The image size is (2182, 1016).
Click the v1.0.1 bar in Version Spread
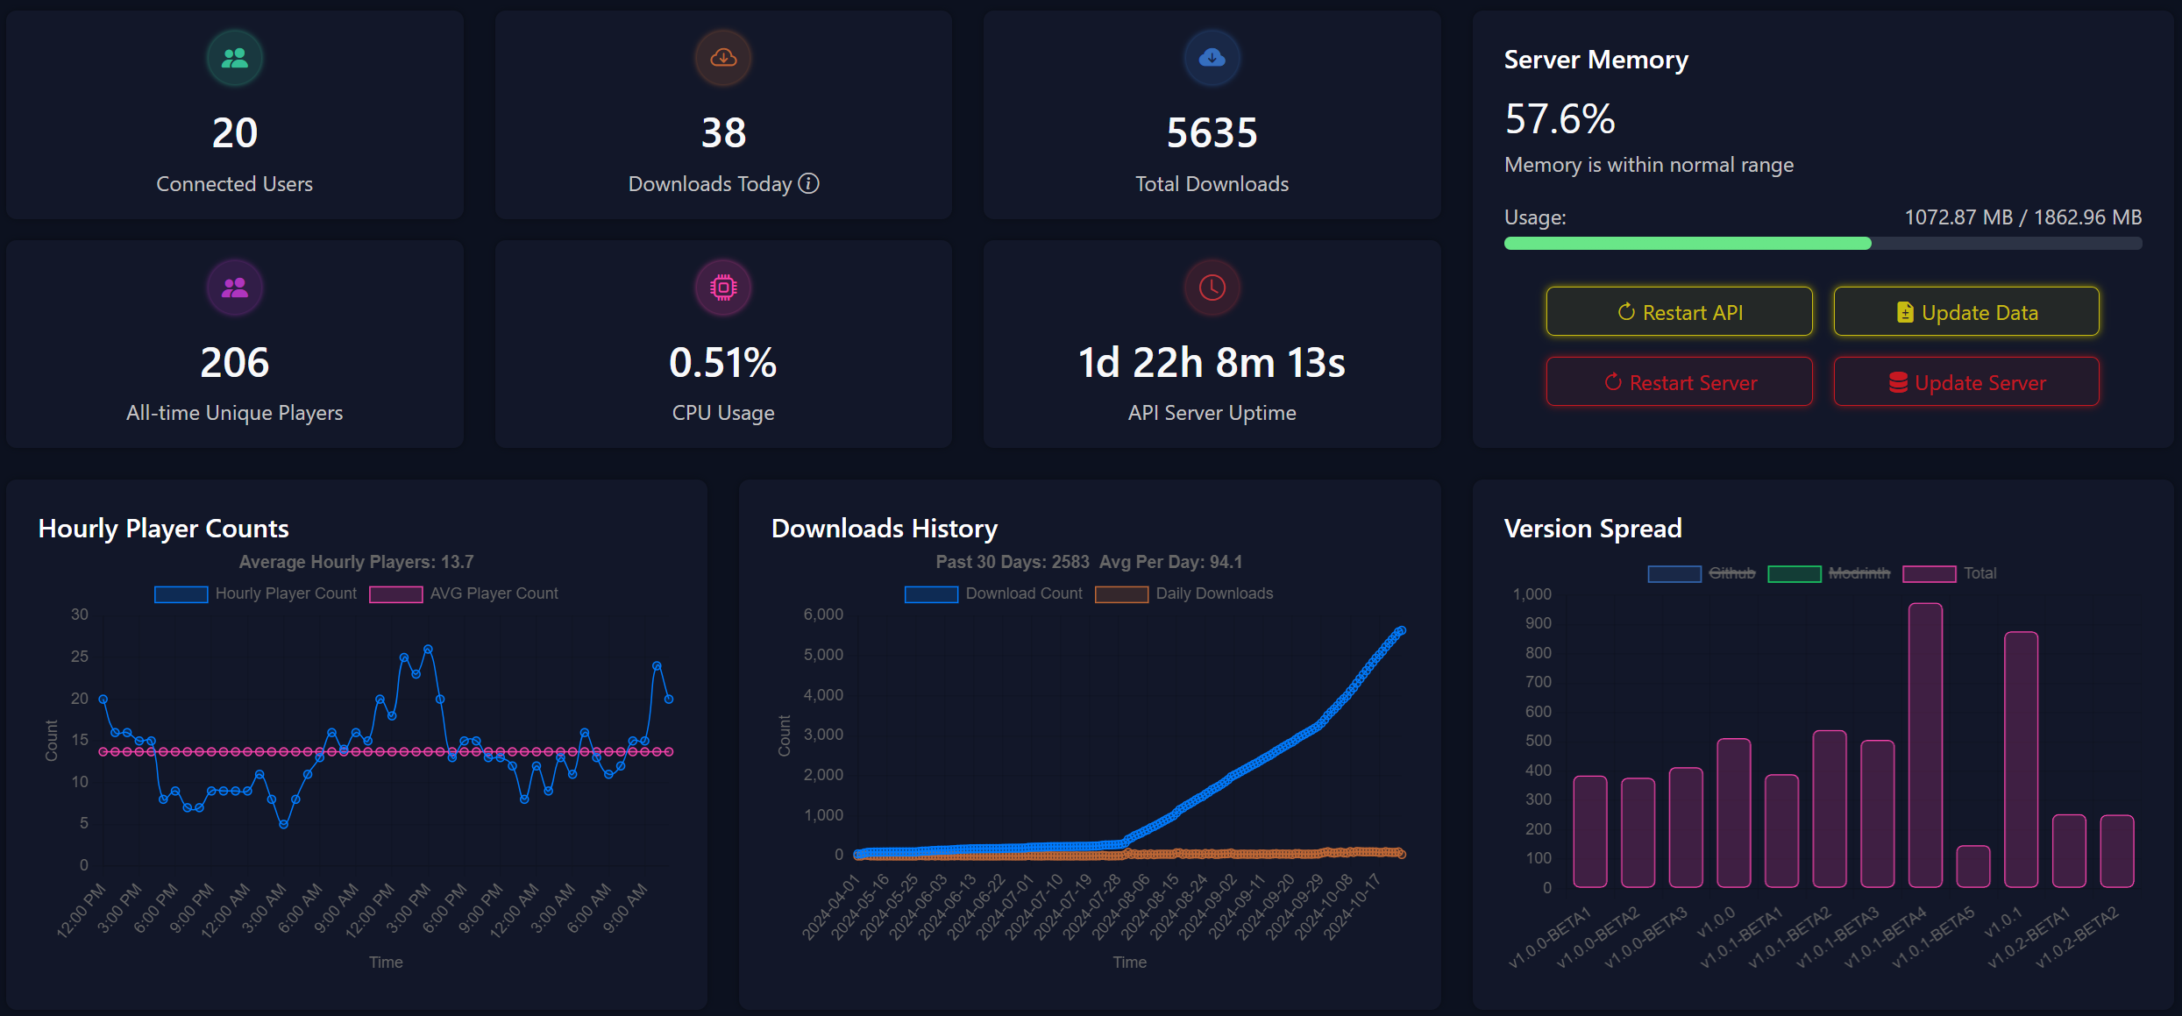click(2021, 759)
